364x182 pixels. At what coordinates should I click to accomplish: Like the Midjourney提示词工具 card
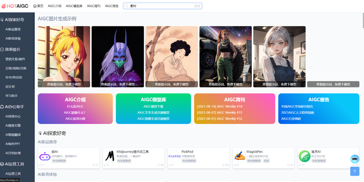[x=105, y=165]
